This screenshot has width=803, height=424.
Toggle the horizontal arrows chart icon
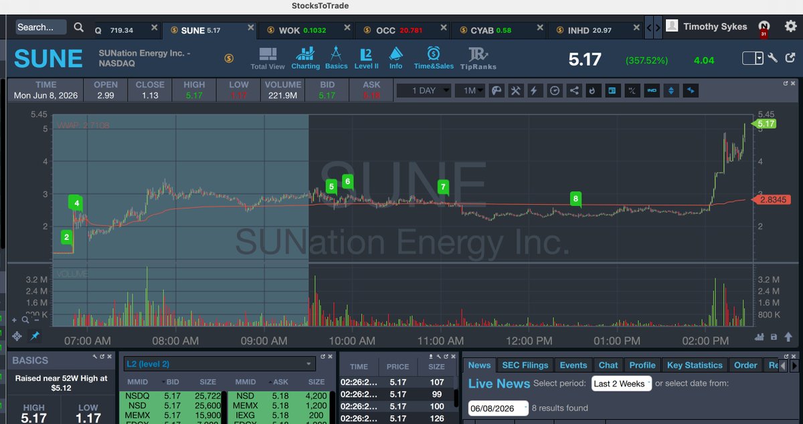(691, 90)
